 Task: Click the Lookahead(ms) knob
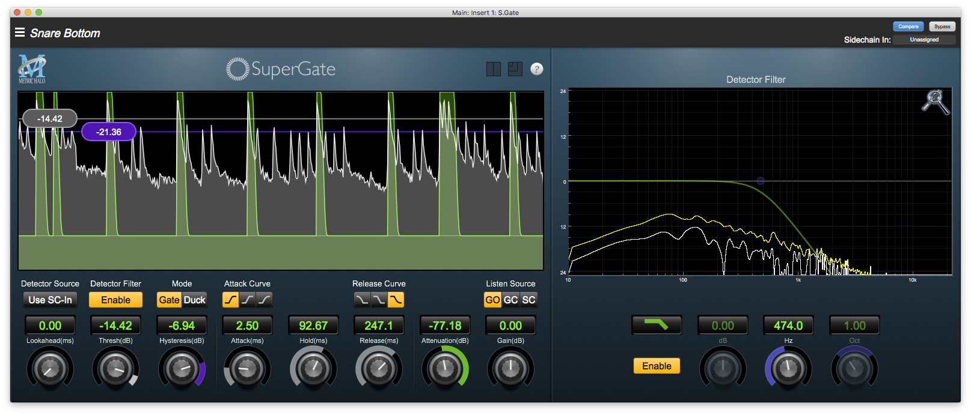pyautogui.click(x=50, y=369)
